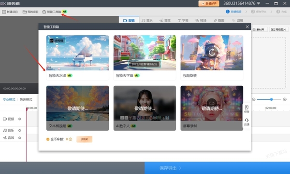Screen dimensions: 290x174
Task: Open the 智能工具箱 AI toolbox
Action: (54, 12)
